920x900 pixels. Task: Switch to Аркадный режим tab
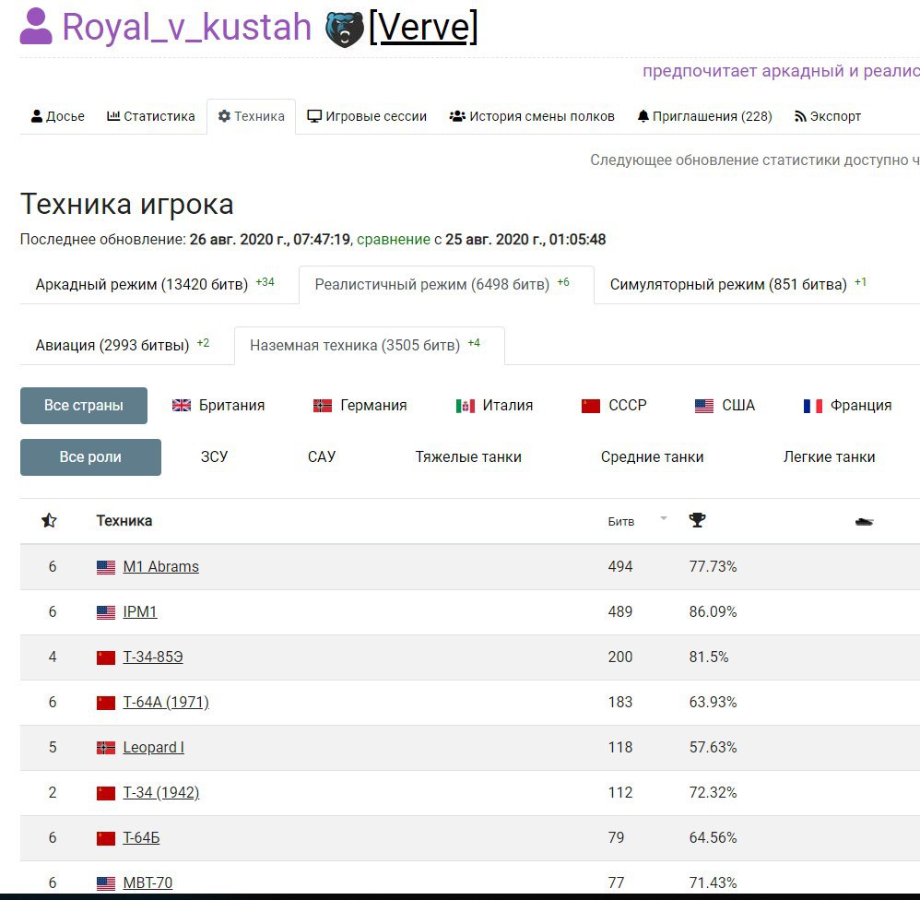[155, 284]
